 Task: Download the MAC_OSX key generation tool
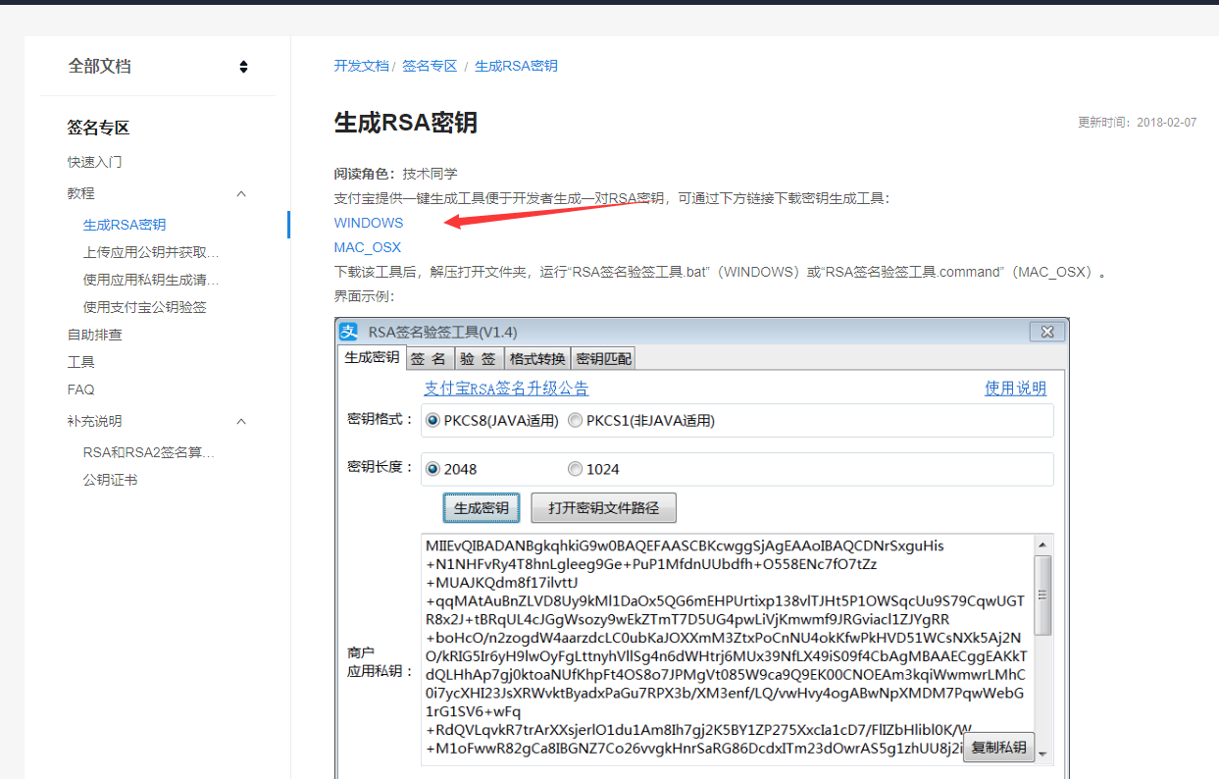(x=367, y=247)
